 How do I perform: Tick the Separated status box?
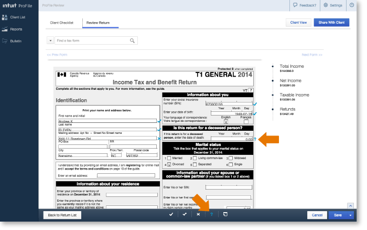coord(195,164)
